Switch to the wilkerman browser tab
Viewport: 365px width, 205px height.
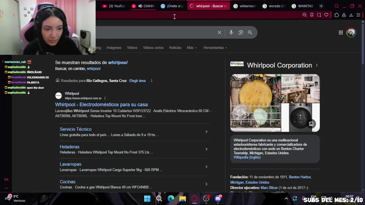245,6
